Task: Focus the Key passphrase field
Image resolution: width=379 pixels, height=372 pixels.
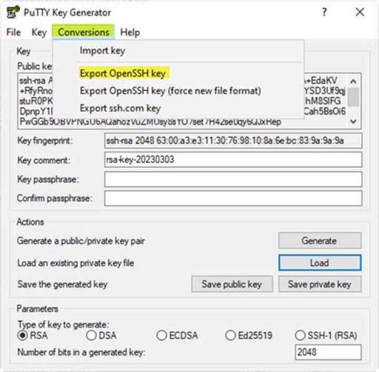Action: pyautogui.click(x=233, y=179)
